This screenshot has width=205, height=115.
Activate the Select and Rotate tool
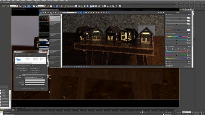click(31, 6)
